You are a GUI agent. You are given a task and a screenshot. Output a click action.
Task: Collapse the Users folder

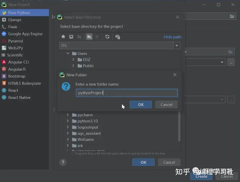[67, 53]
